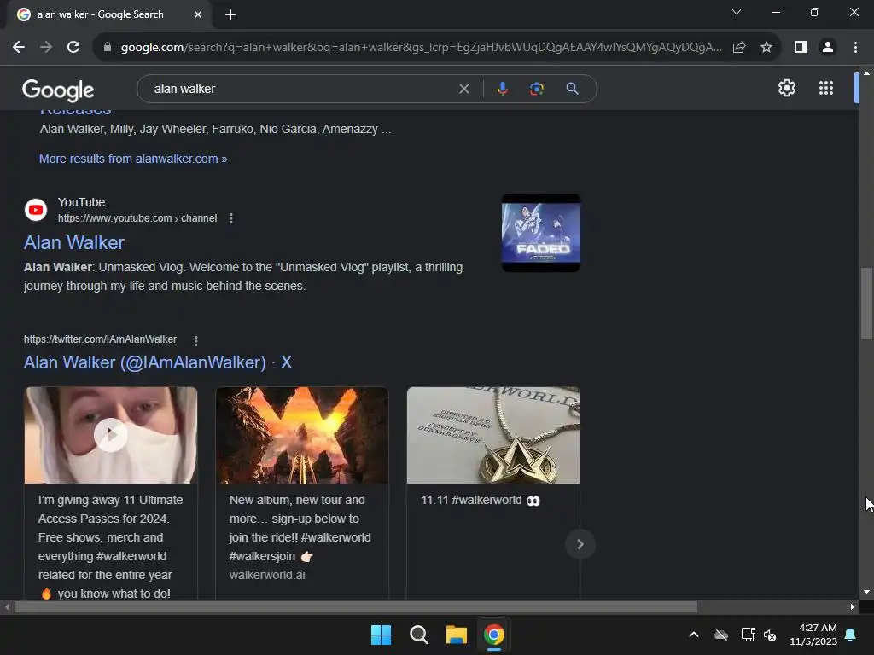Open the Chrome side panel
Screen dimensions: 874x655
801,48
